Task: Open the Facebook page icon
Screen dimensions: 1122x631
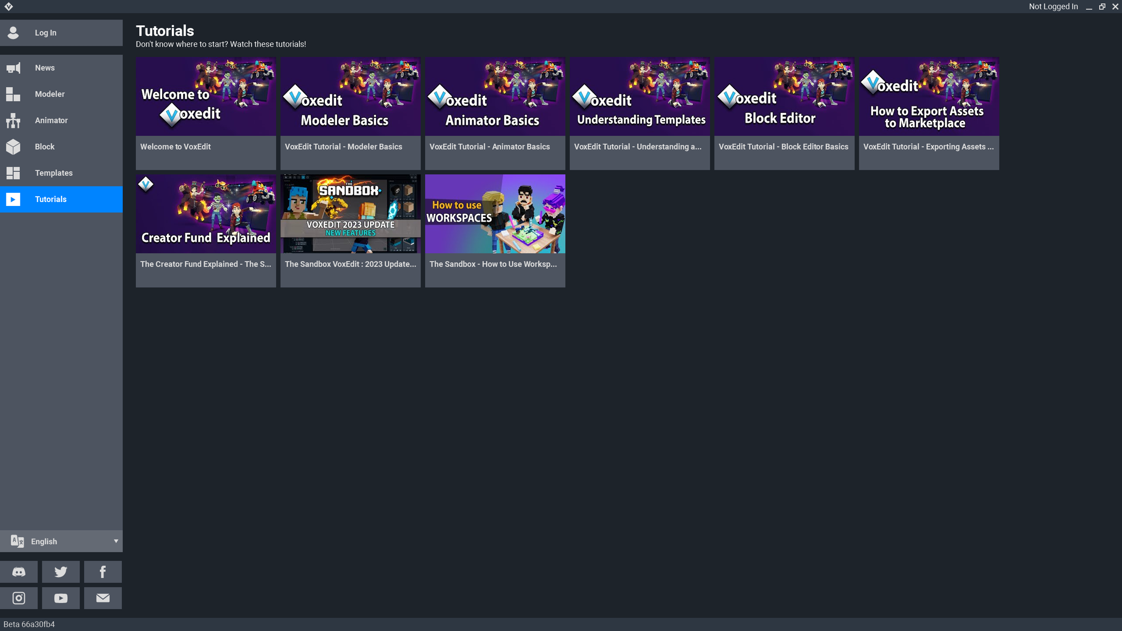Action: pyautogui.click(x=103, y=572)
